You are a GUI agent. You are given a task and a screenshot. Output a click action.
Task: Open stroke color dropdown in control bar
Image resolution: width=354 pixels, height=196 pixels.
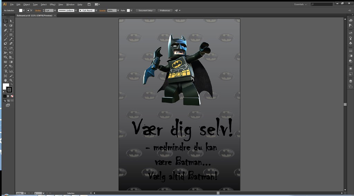pos(31,10)
